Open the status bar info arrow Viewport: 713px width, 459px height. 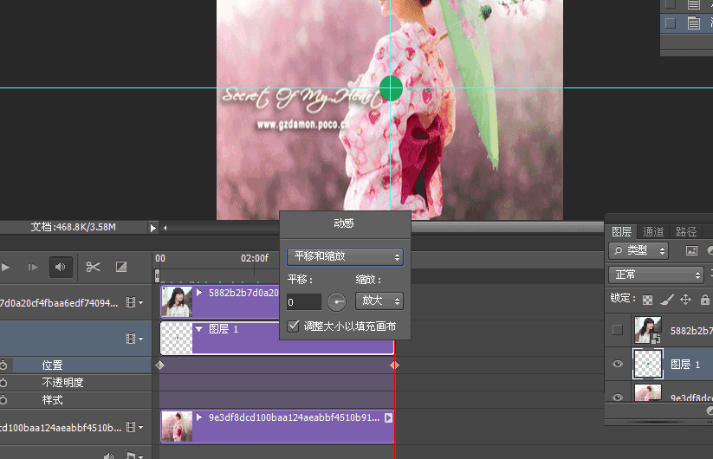152,228
